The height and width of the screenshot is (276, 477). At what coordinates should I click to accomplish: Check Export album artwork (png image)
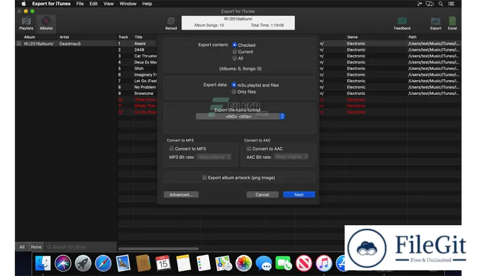point(204,177)
